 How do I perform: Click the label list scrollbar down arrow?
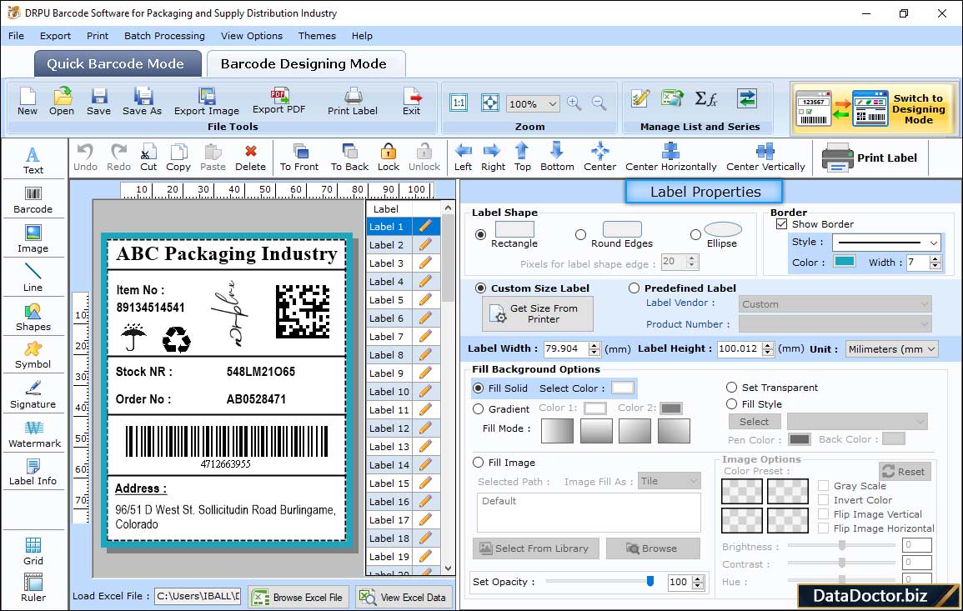pos(448,568)
